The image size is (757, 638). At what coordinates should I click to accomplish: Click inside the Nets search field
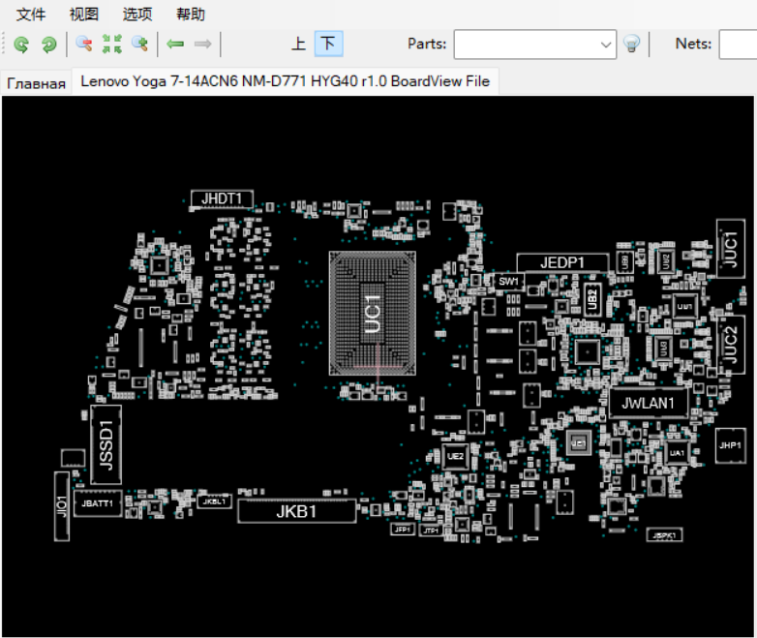739,45
